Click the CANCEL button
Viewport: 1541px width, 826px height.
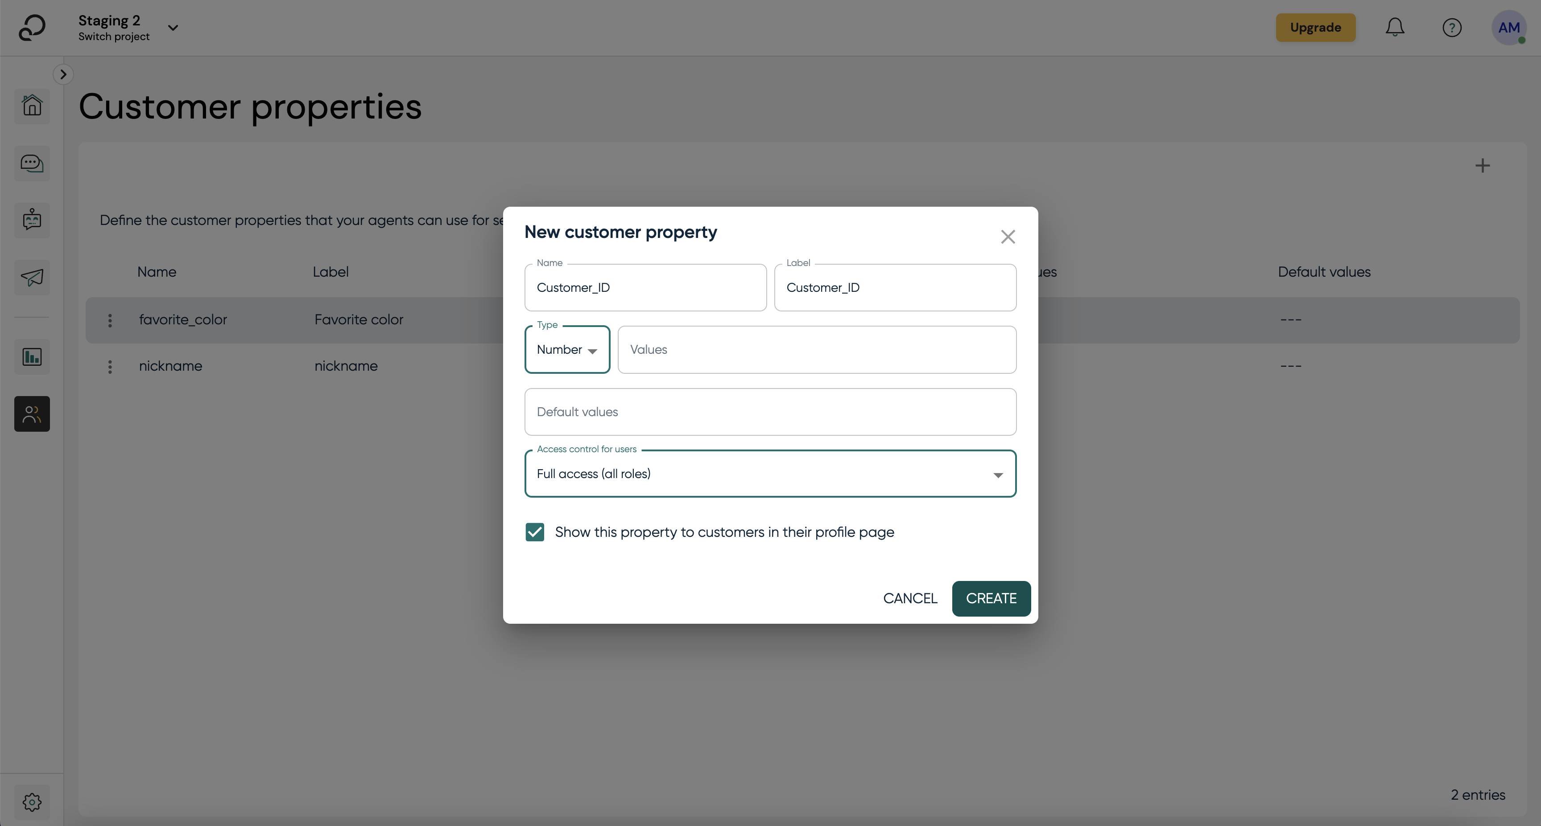point(910,598)
